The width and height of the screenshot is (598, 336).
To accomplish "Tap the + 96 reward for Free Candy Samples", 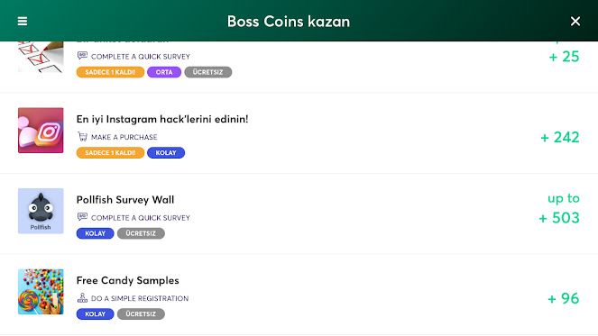I will click(x=564, y=298).
